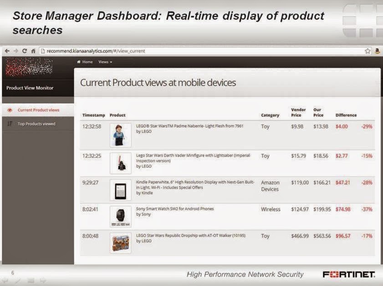
Task: Click the 8:00:48 timestamp
Action: click(x=90, y=236)
